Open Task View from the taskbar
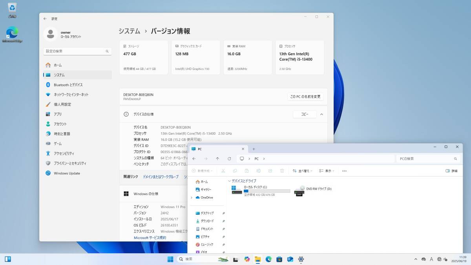Viewport: 471px width, 265px height. pos(236,259)
